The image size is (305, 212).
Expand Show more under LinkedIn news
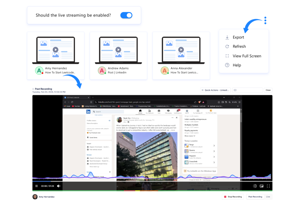190,136
